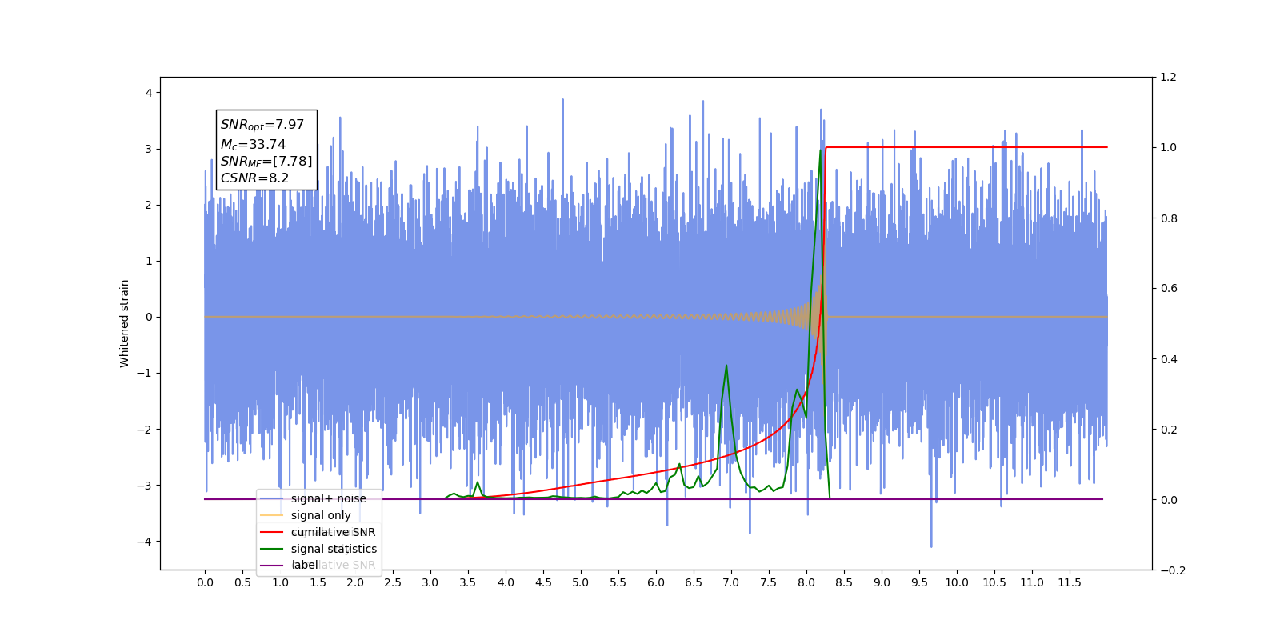
Task: Click the SNRopt=7.97 annotation line
Action: (x=262, y=126)
